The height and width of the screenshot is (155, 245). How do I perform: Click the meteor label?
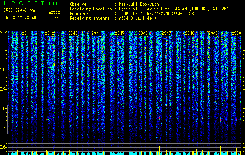pos(55,12)
